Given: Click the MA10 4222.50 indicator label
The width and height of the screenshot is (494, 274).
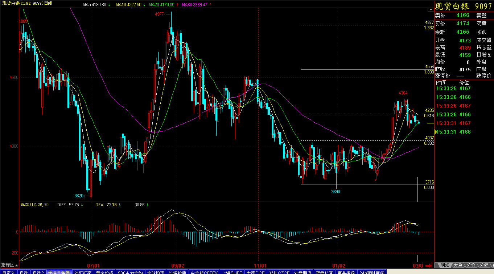Looking at the screenshot, I should (x=131, y=5).
